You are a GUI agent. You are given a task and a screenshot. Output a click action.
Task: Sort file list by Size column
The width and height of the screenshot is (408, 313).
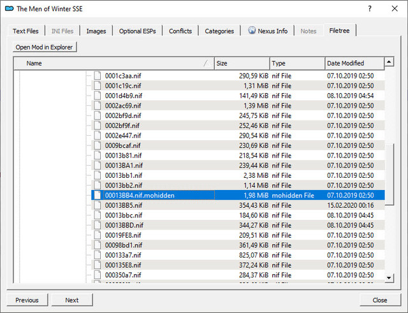click(x=242, y=63)
